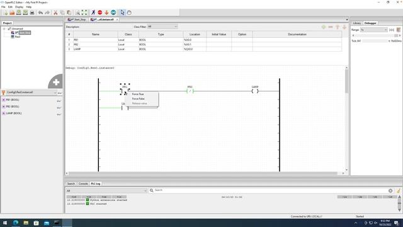The image size is (403, 227).
Task: Choose Force False in context menu
Action: (x=139, y=99)
